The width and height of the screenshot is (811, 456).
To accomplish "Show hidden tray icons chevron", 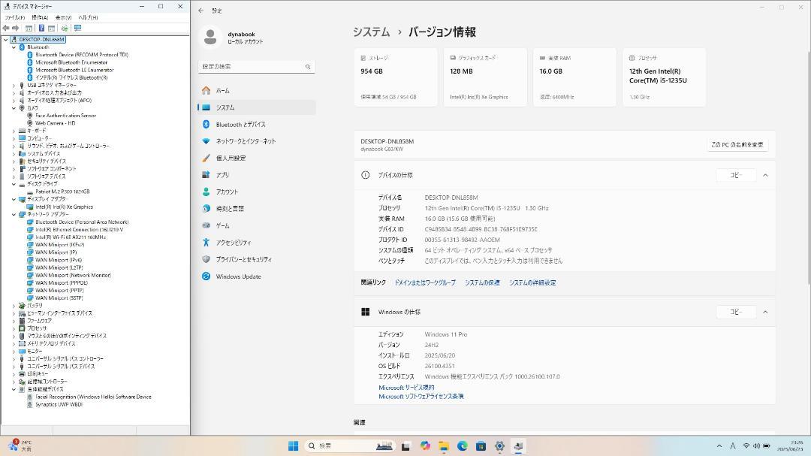I will pos(719,445).
